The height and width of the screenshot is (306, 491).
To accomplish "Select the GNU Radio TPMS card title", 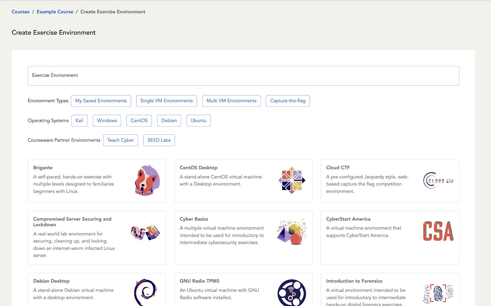I will [199, 281].
